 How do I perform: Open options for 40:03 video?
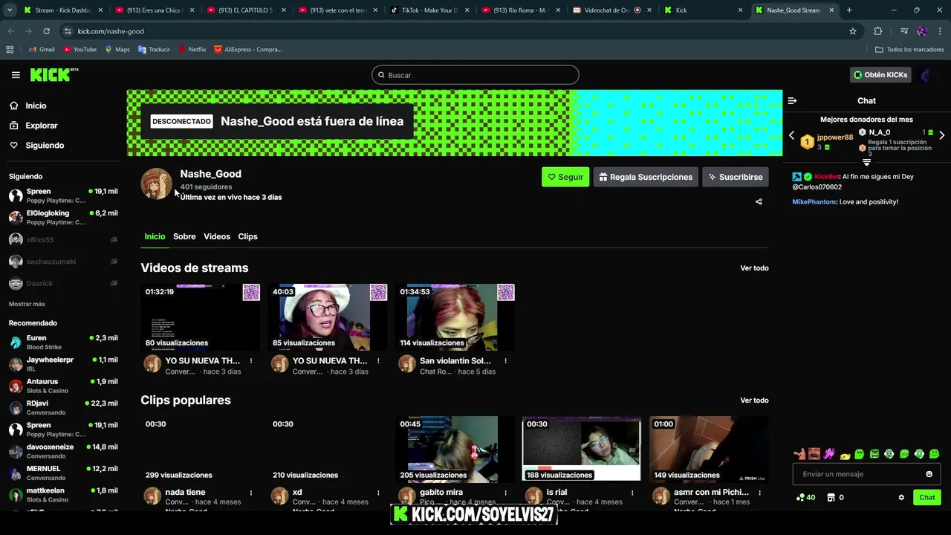(378, 361)
